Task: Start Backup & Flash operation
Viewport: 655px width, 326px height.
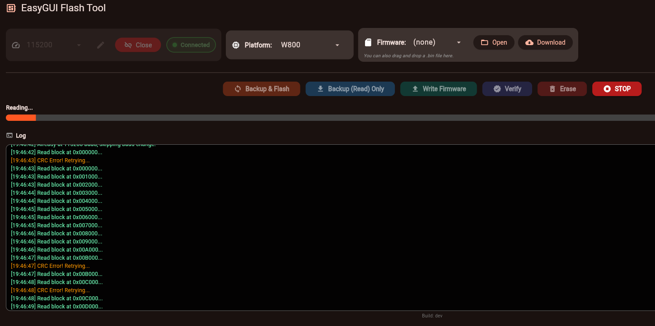Action: coord(262,89)
